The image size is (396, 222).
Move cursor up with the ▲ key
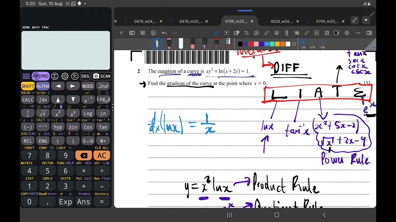(x=58, y=100)
